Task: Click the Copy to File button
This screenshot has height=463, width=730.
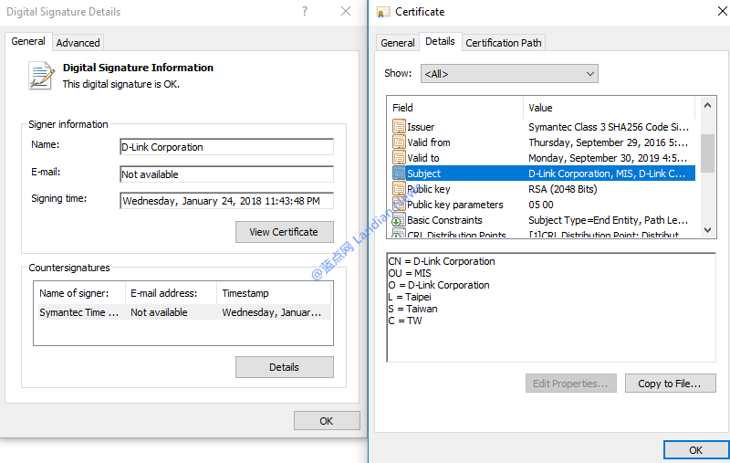Action: tap(669, 384)
